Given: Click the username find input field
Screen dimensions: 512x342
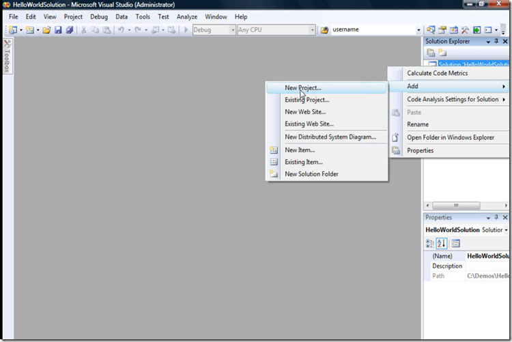Looking at the screenshot, I should [373, 30].
